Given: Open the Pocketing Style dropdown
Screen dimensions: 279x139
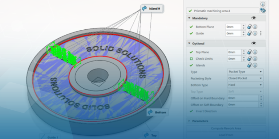Looking at the screenshot, I should tap(245, 78).
